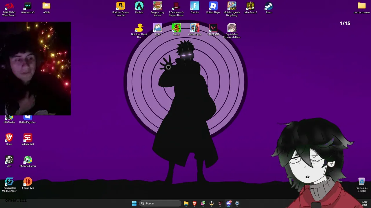Open the Tarzan desktop shortcut
This screenshot has height=208, width=371.
click(x=176, y=29)
